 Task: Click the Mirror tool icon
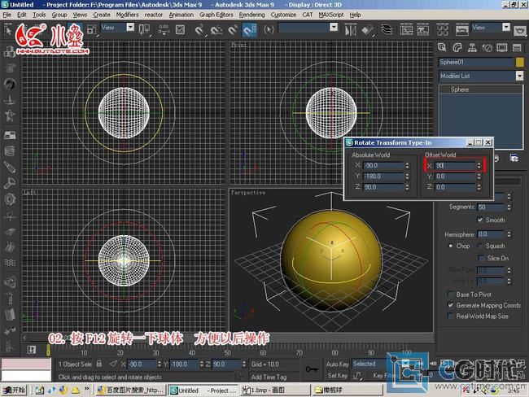[350, 30]
